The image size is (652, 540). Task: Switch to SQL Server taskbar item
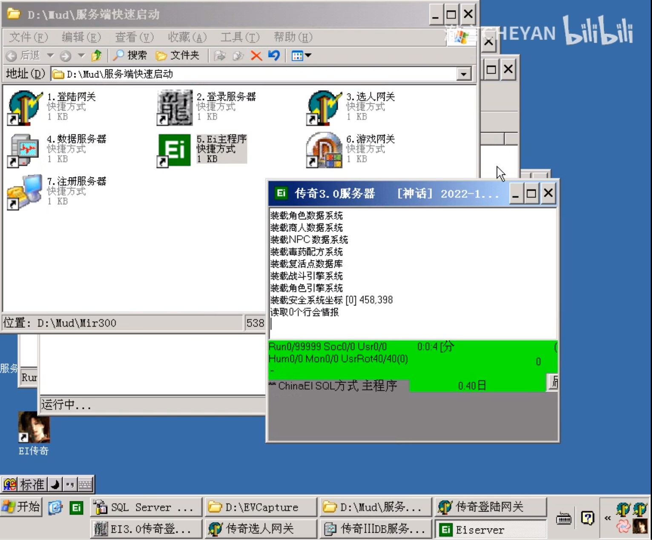coord(146,507)
